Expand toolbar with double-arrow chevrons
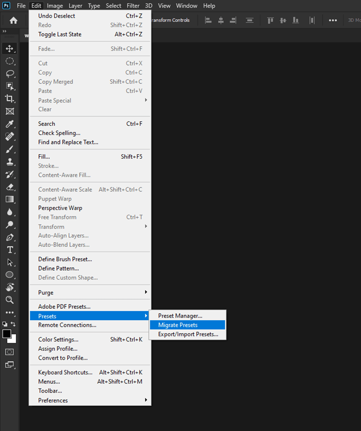Image resolution: width=361 pixels, height=431 pixels. [4, 32]
